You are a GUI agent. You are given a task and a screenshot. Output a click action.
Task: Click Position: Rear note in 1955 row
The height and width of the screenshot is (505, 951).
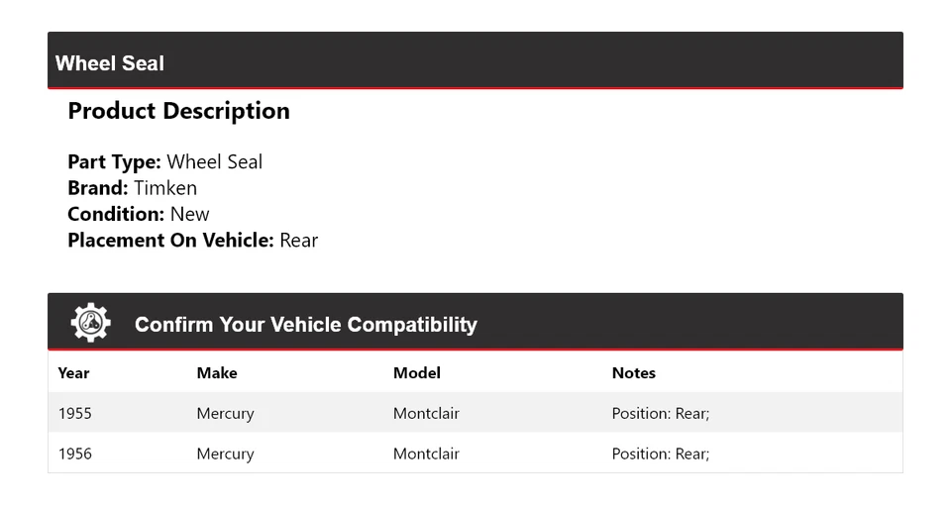pyautogui.click(x=660, y=413)
